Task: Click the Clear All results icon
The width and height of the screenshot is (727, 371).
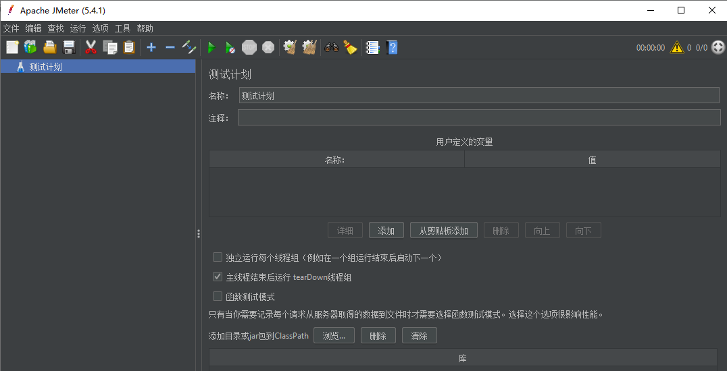Action: [x=309, y=47]
